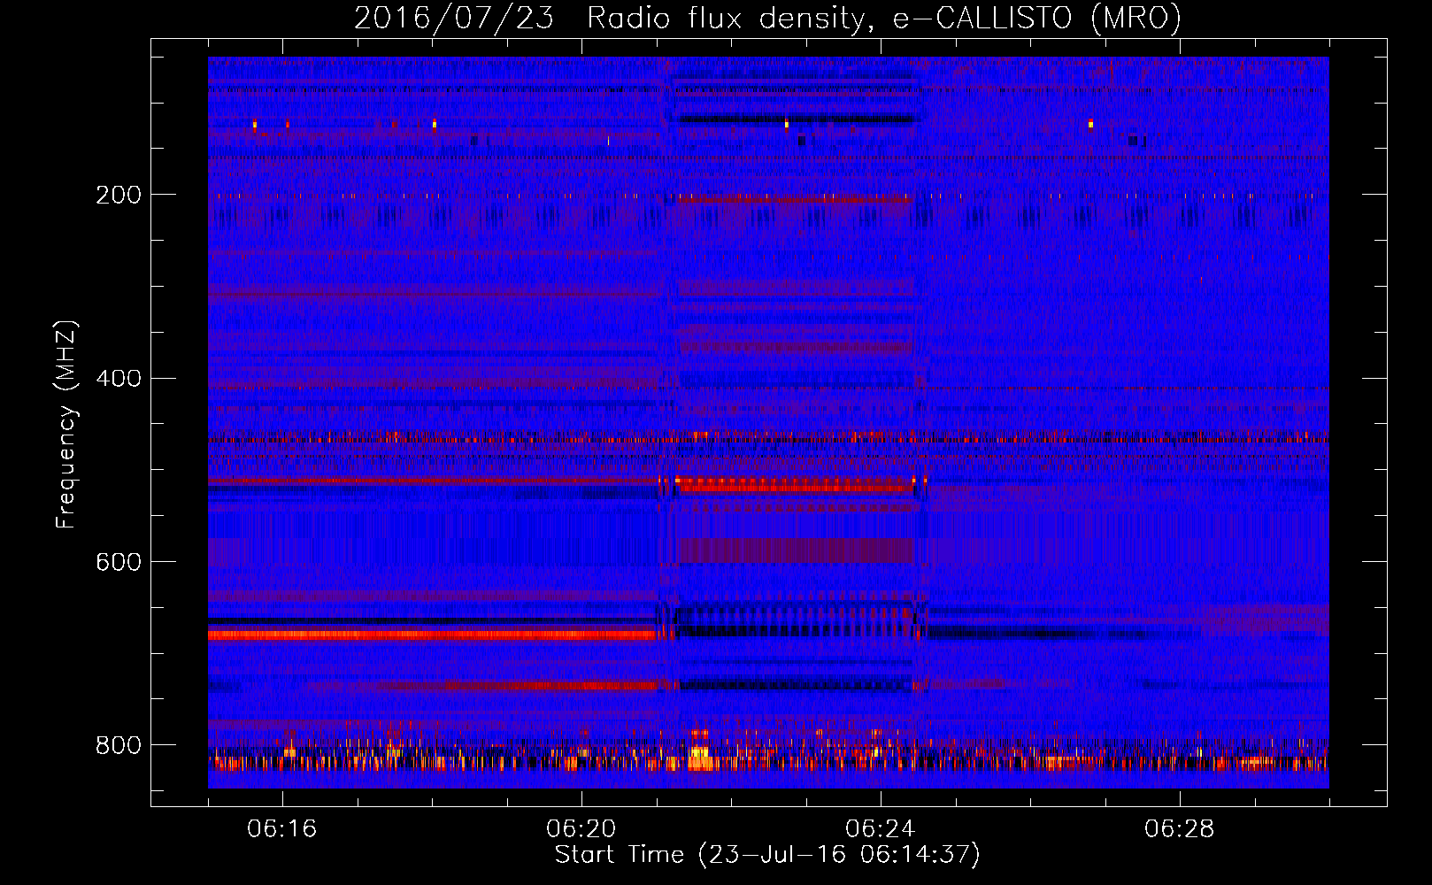
Task: Select the 200 frequency tick label
Action: (x=119, y=195)
